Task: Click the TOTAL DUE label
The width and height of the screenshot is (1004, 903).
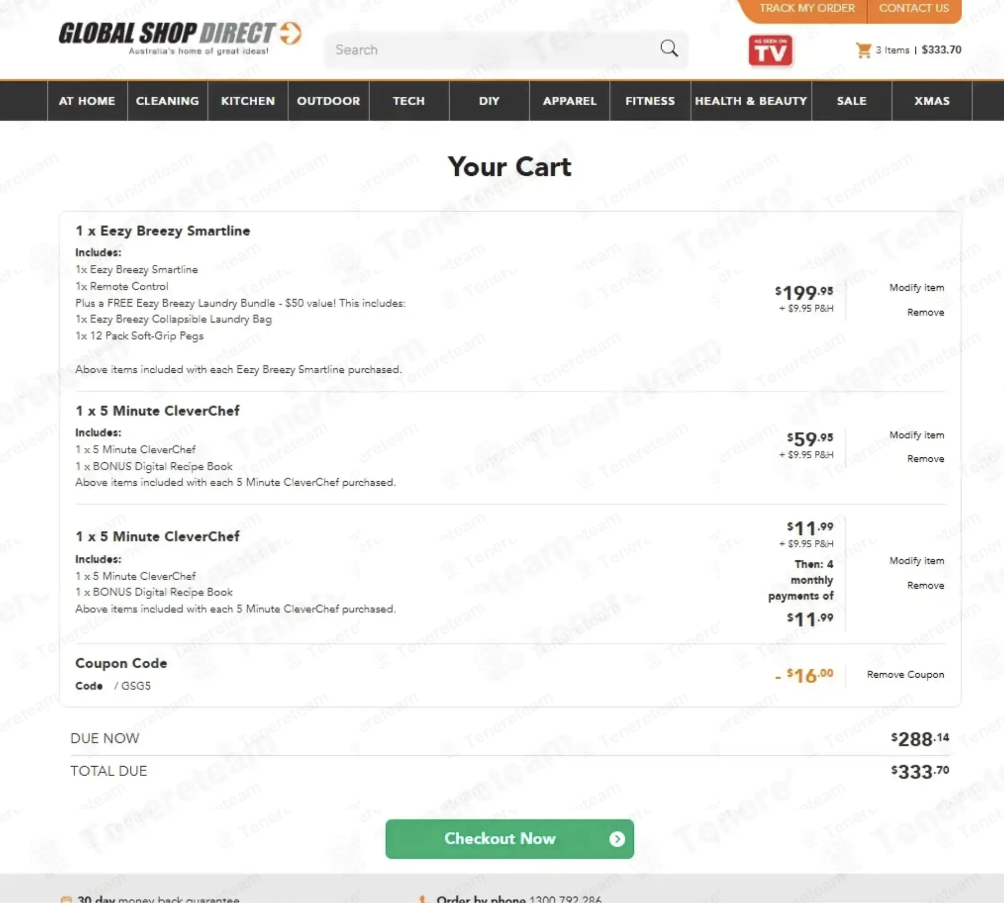Action: click(109, 771)
